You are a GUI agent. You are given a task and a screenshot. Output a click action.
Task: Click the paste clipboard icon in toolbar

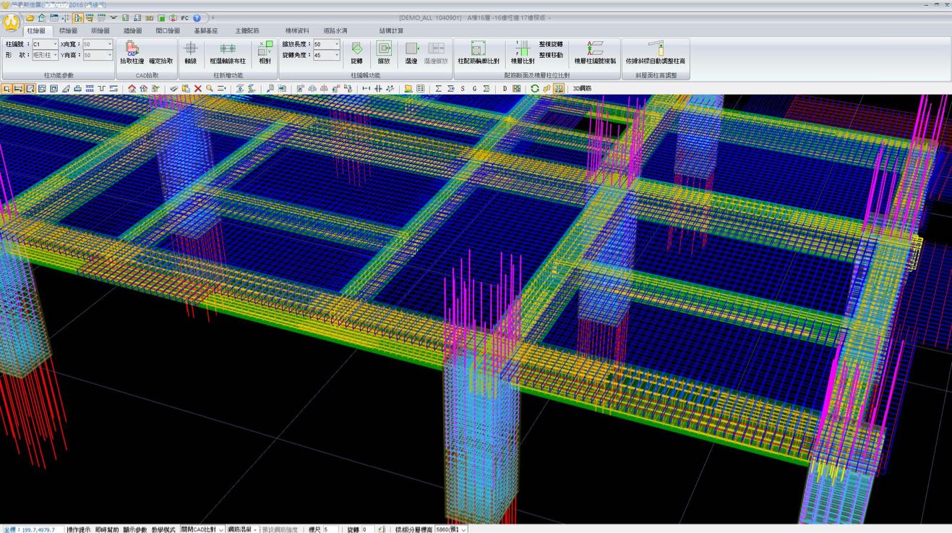click(x=186, y=88)
